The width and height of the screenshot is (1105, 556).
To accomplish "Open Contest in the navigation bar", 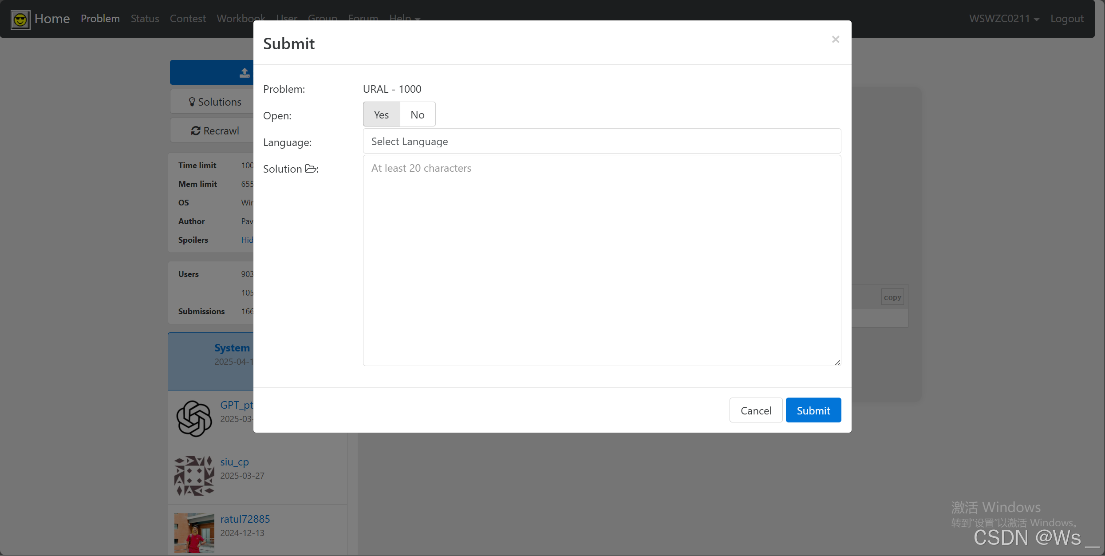I will (188, 19).
